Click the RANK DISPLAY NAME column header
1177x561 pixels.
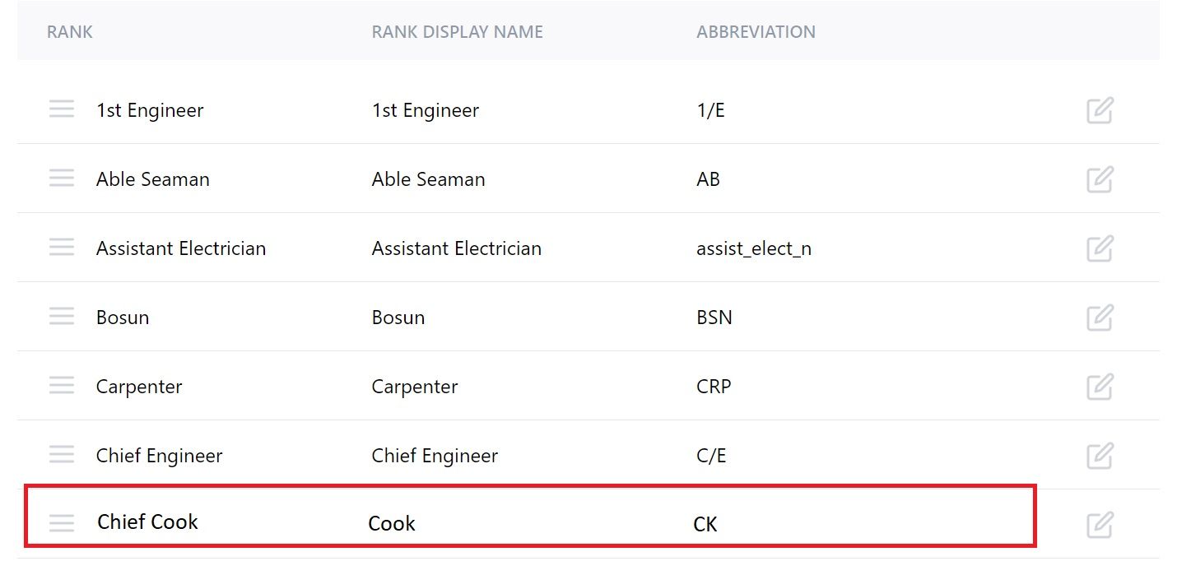(458, 32)
